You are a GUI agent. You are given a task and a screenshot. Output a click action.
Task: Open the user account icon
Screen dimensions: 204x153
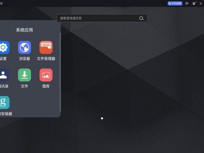point(194,4)
